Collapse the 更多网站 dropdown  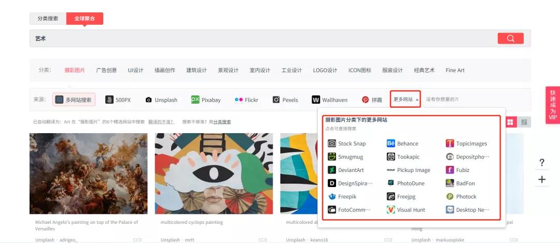405,99
